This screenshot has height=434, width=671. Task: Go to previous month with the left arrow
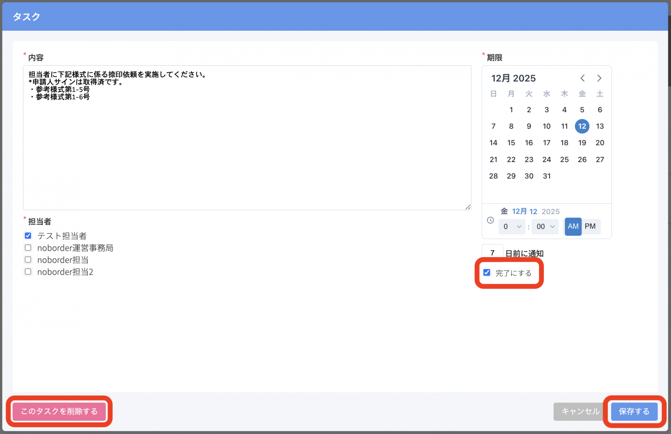(x=582, y=78)
